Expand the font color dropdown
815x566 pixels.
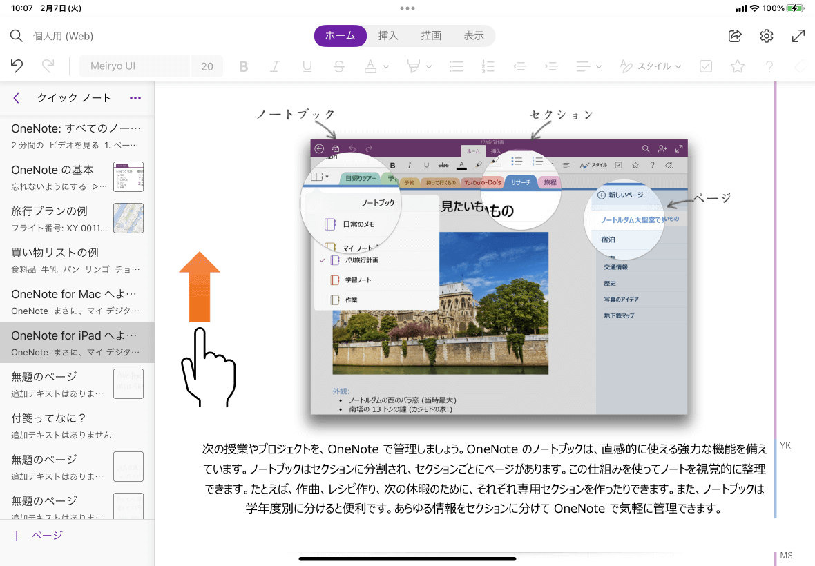click(385, 66)
